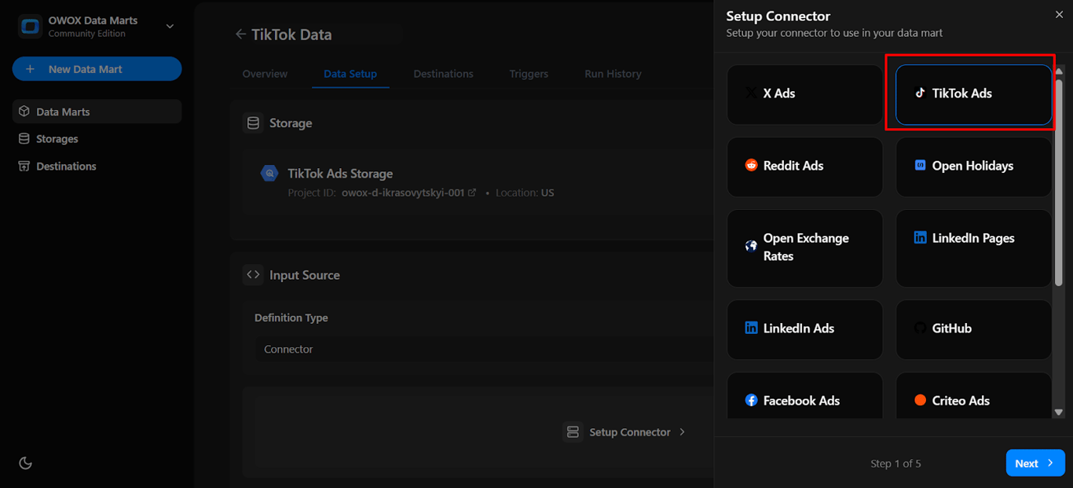Viewport: 1073px width, 488px height.
Task: Select the Reddit Ads connector card
Action: [805, 167]
